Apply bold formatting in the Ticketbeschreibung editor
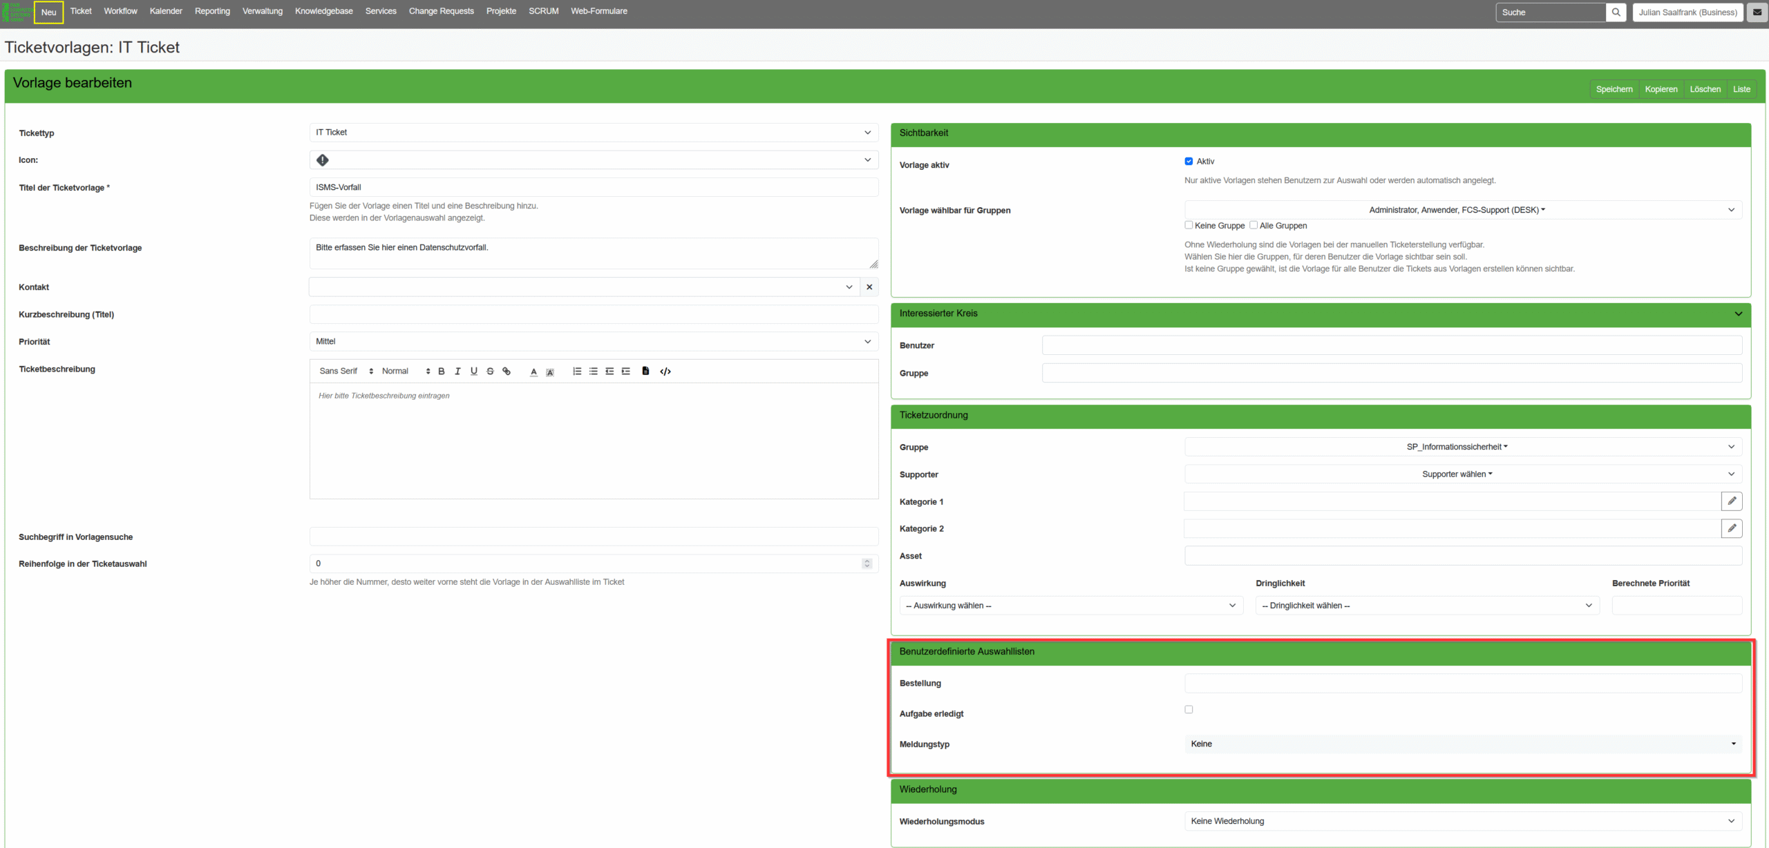This screenshot has height=848, width=1769. click(441, 371)
